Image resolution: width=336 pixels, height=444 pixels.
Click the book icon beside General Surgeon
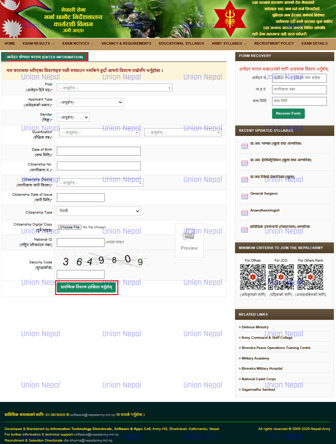(245, 196)
